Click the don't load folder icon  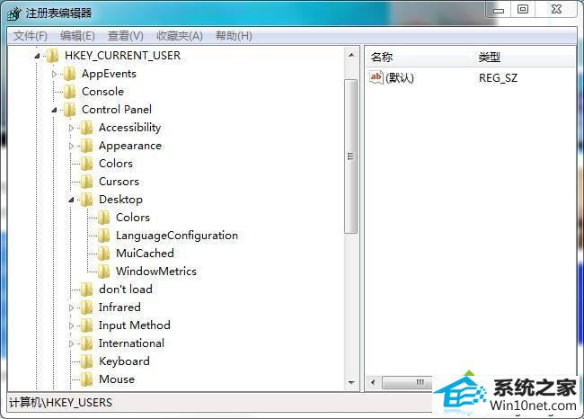point(87,290)
